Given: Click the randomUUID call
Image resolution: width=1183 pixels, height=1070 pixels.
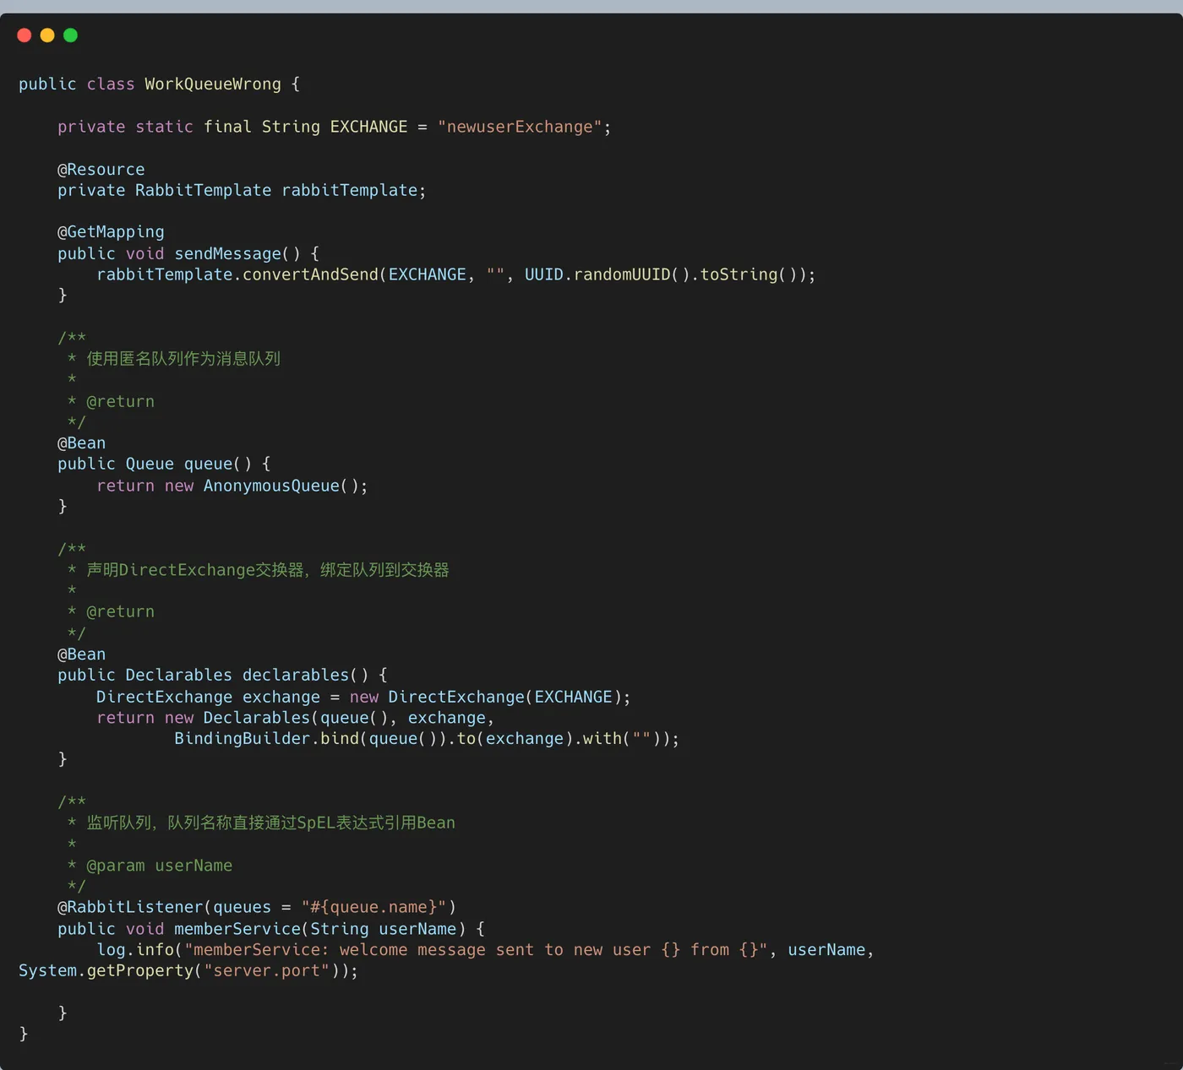Looking at the screenshot, I should (x=622, y=274).
